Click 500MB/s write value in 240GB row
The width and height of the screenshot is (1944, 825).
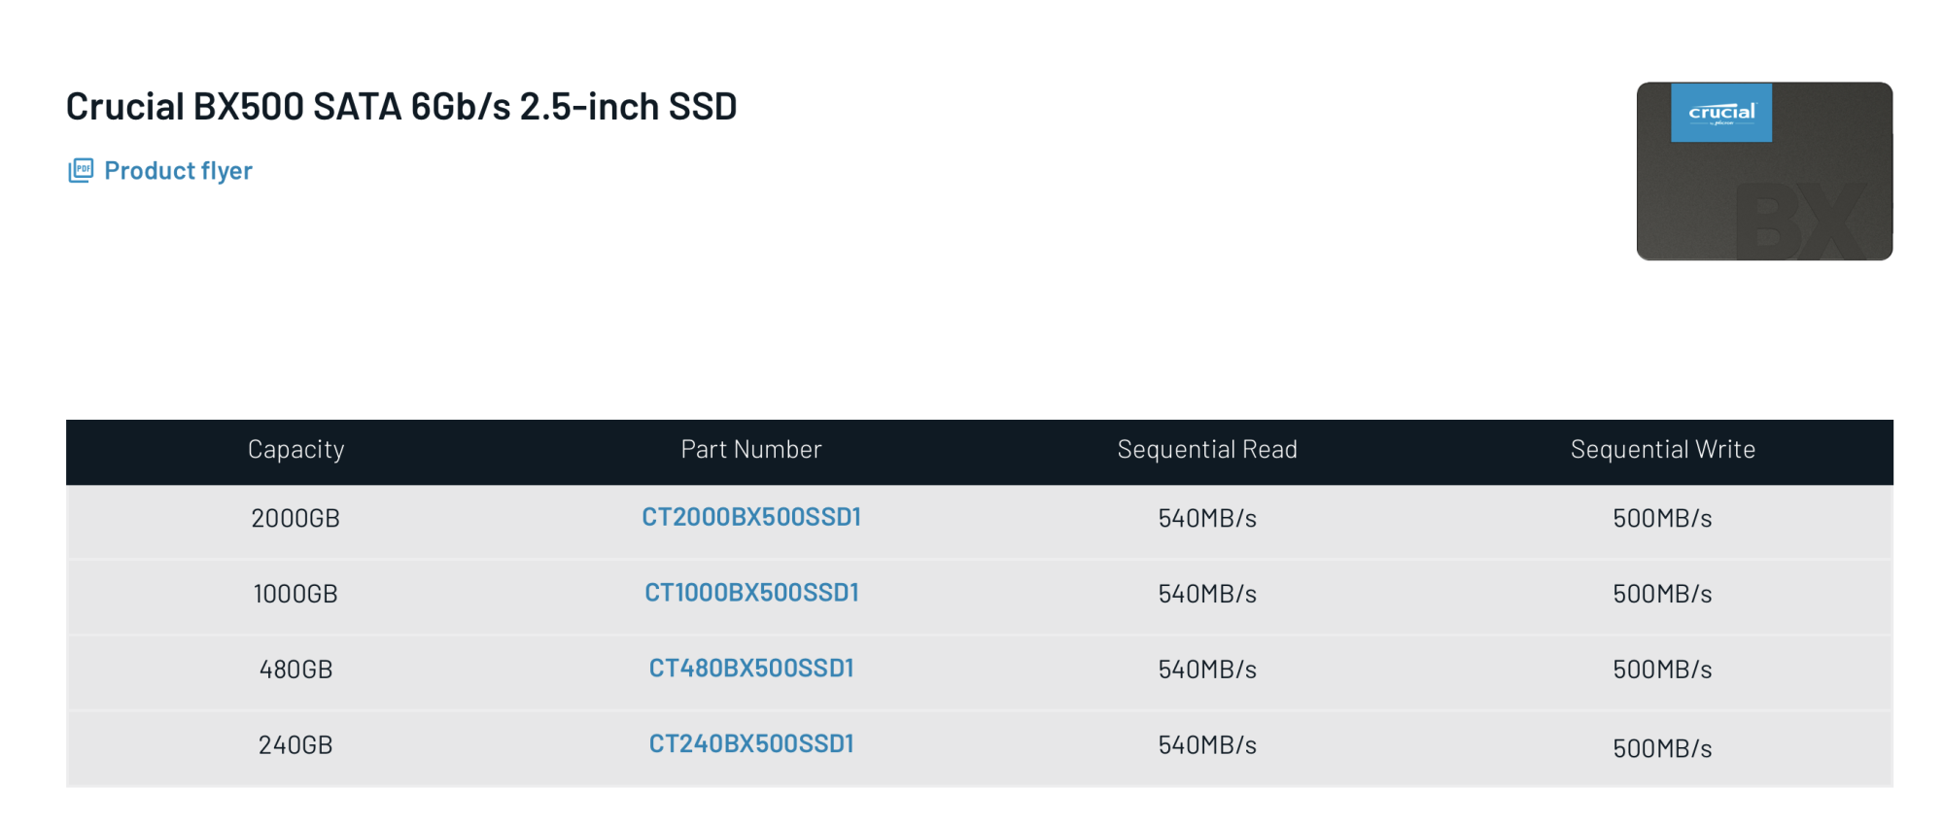tap(1663, 748)
